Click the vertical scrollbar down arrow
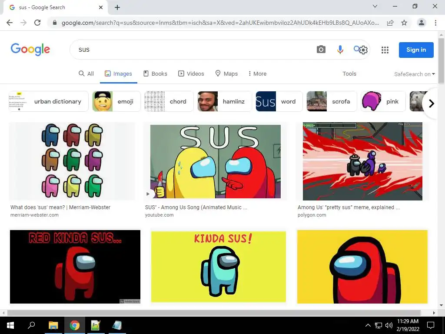Viewport: 445px width, 334px height. 441,306
